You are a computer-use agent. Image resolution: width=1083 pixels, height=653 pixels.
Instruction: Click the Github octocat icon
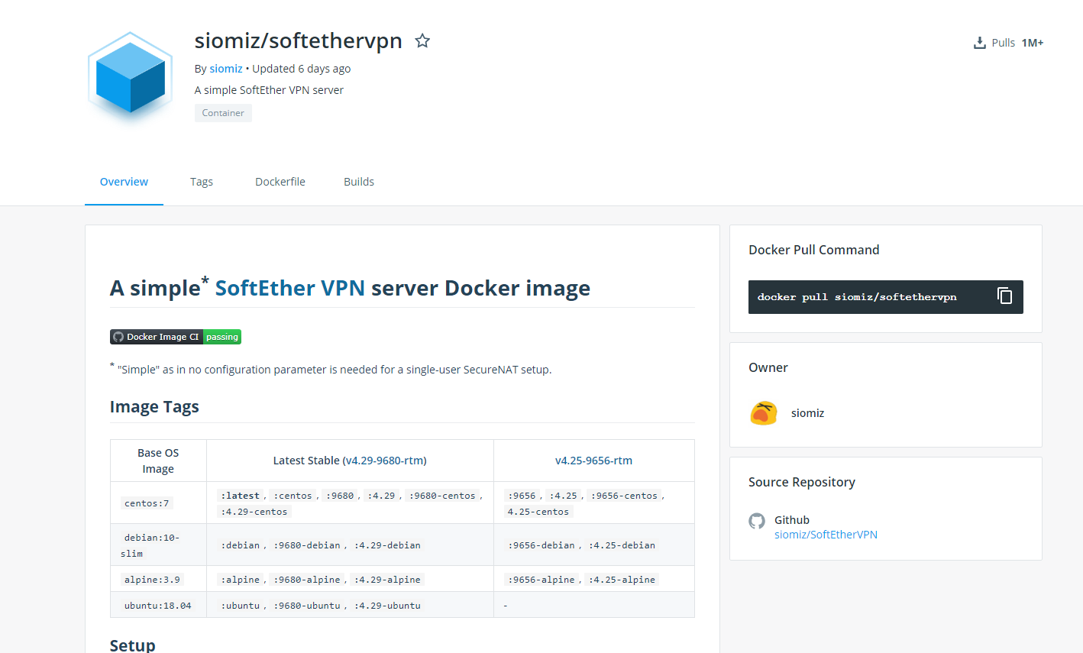(x=757, y=521)
